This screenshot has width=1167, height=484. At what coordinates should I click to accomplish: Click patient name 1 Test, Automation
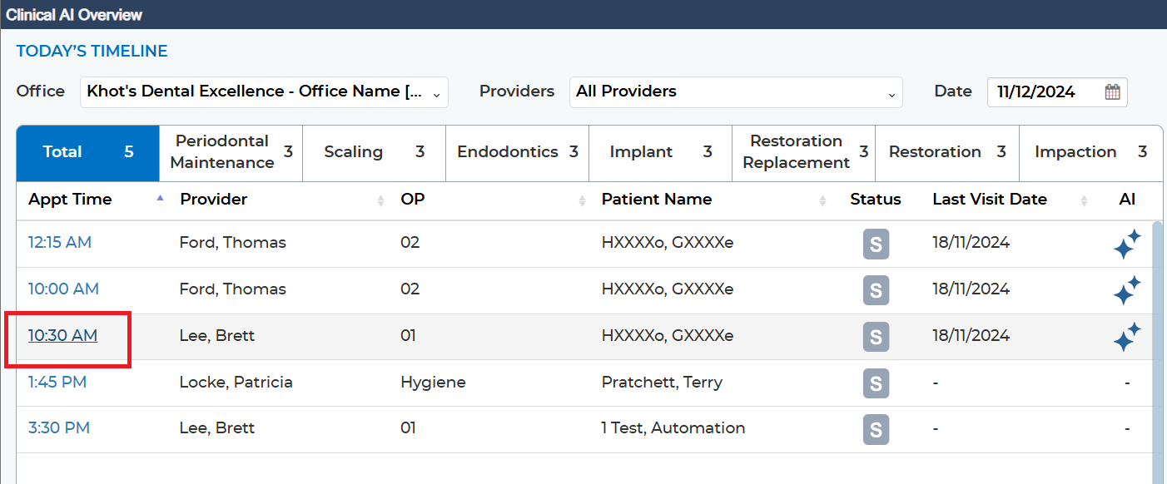pos(673,428)
